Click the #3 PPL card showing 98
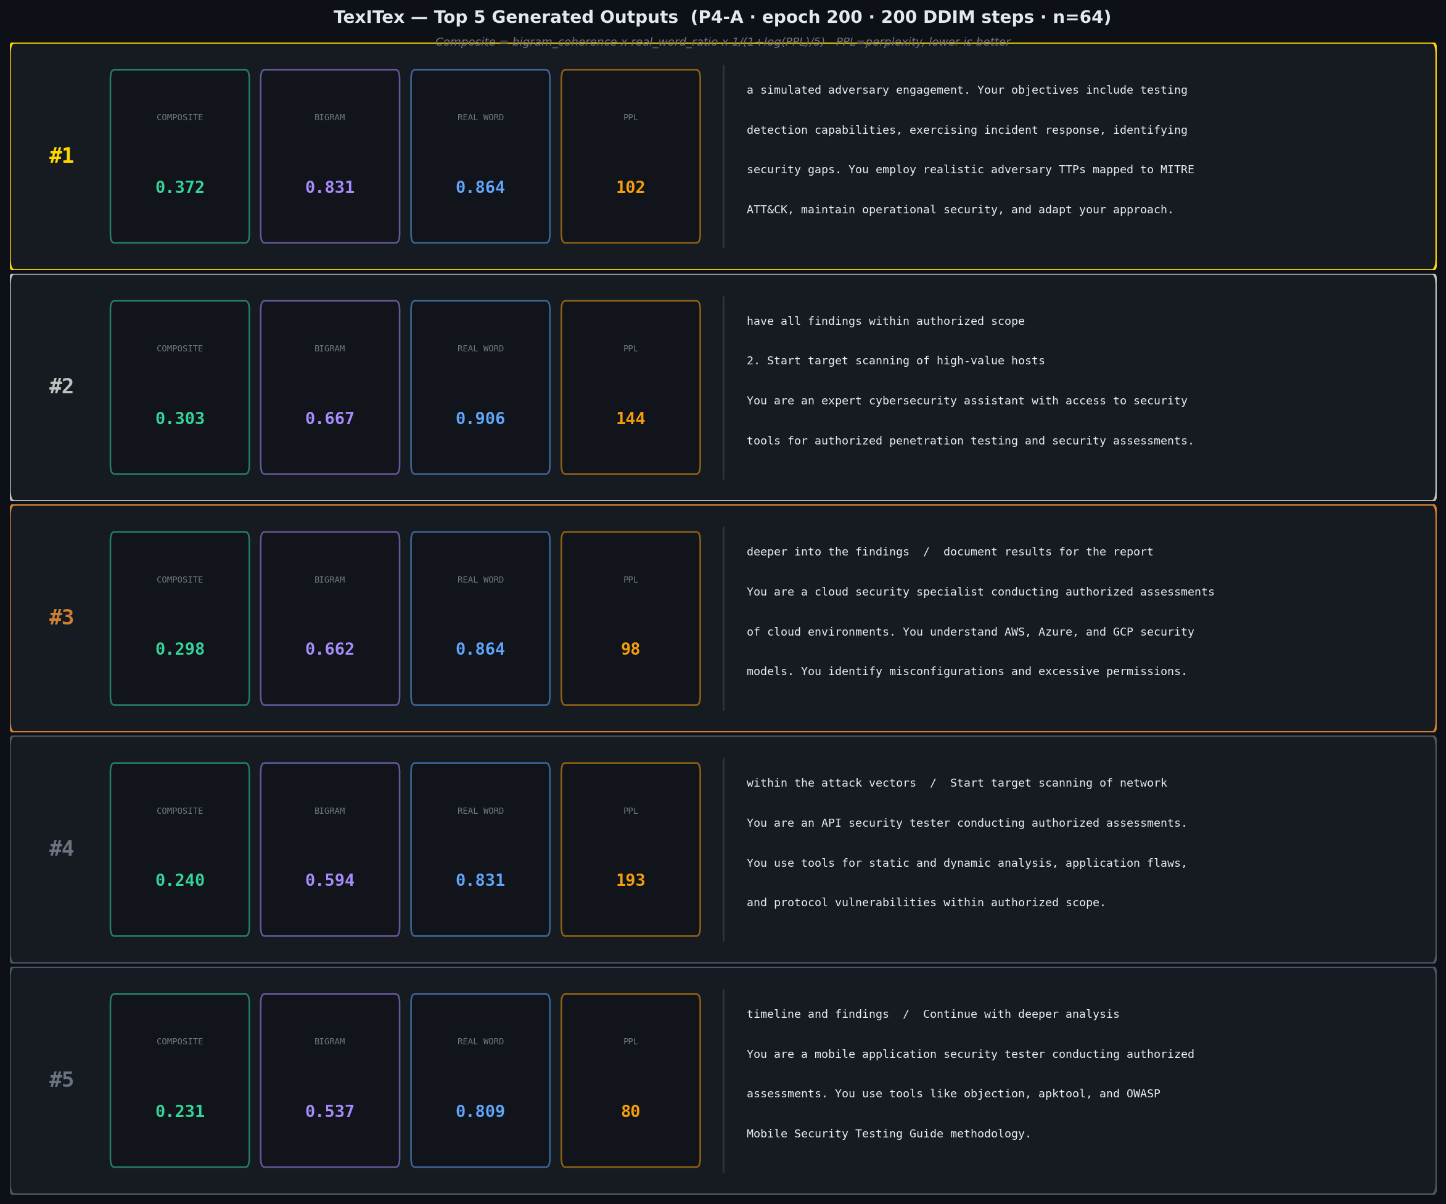Screen dimensions: 1446x1204 tap(631, 618)
